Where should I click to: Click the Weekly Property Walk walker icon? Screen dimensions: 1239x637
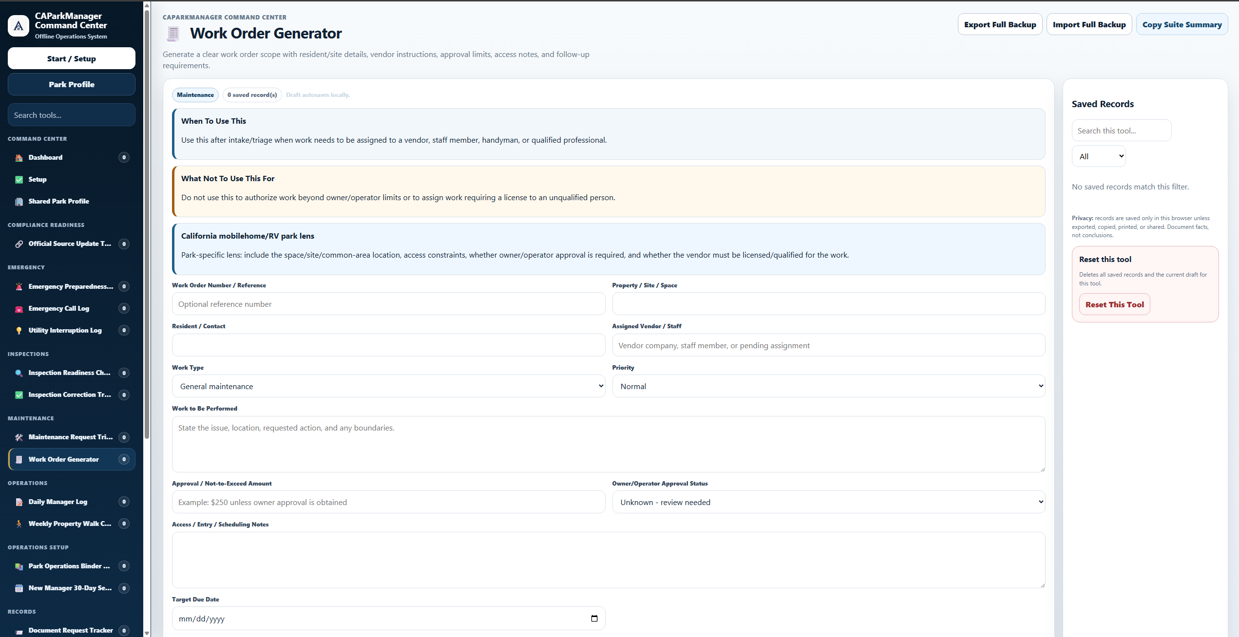coord(19,524)
